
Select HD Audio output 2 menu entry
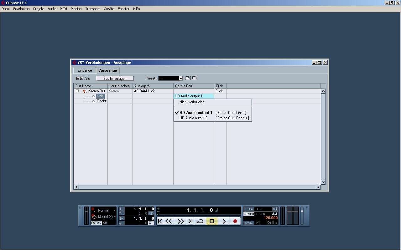click(213, 118)
